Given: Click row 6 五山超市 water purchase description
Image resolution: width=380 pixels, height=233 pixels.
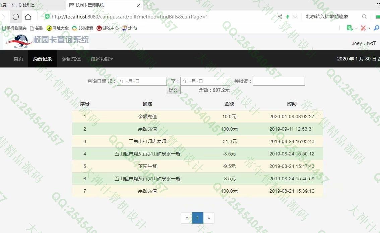Looking at the screenshot, I should (147, 179).
